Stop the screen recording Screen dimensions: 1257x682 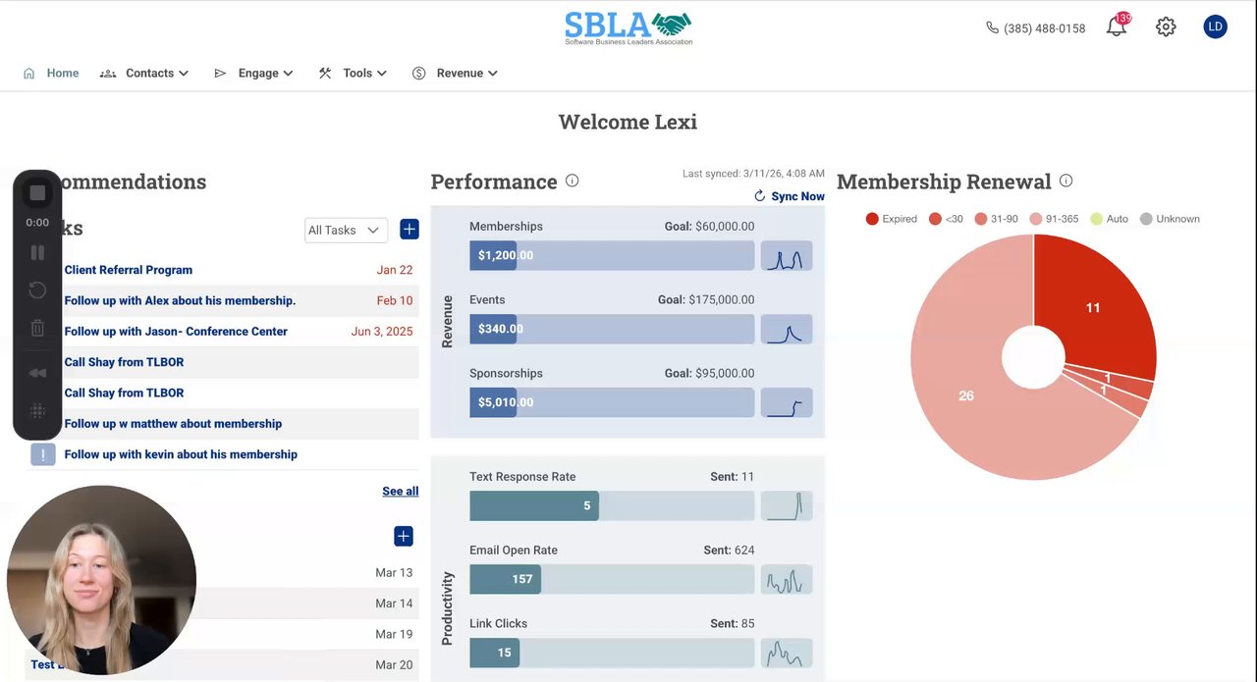point(37,193)
